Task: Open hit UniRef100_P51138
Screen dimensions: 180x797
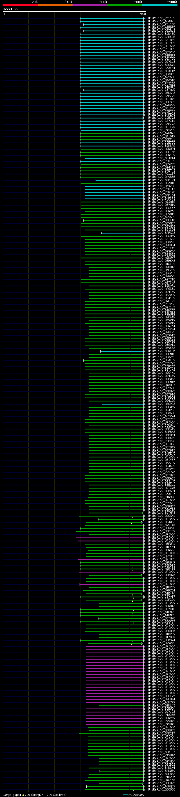Action: pos(161,24)
